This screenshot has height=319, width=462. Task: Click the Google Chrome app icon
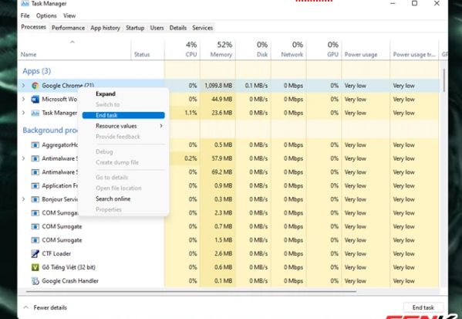35,86
